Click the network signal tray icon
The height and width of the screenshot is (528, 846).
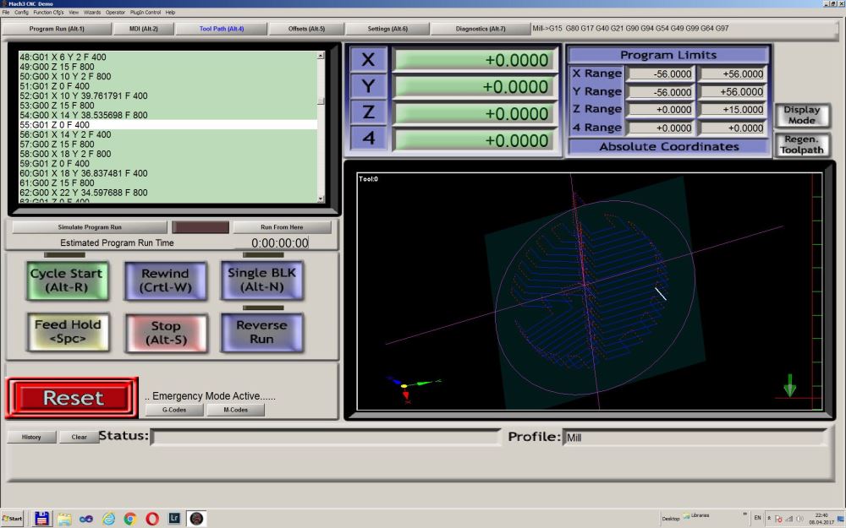pyautogui.click(x=788, y=519)
